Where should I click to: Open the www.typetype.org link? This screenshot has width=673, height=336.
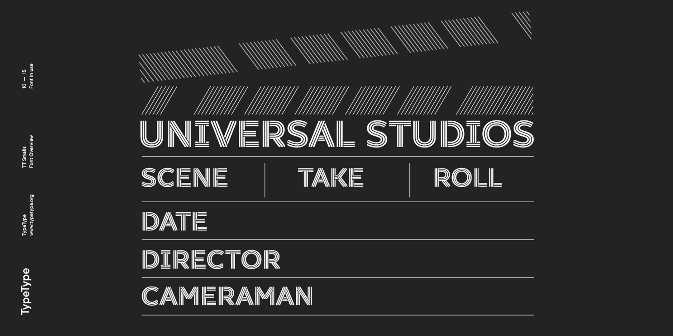click(31, 215)
